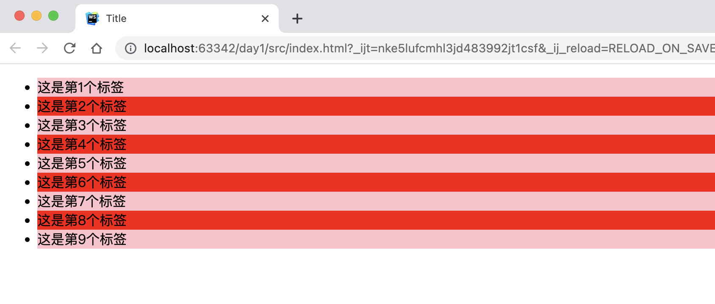Click the list item 这是第1个标签
This screenshot has height=304, width=715.
click(x=81, y=87)
